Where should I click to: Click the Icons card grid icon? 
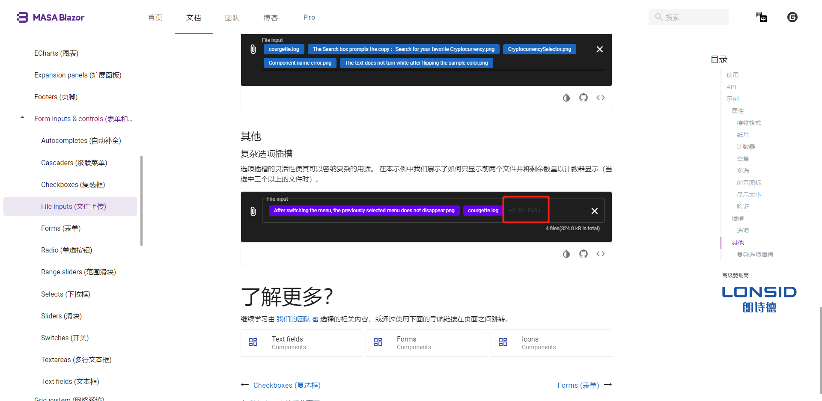[503, 342]
